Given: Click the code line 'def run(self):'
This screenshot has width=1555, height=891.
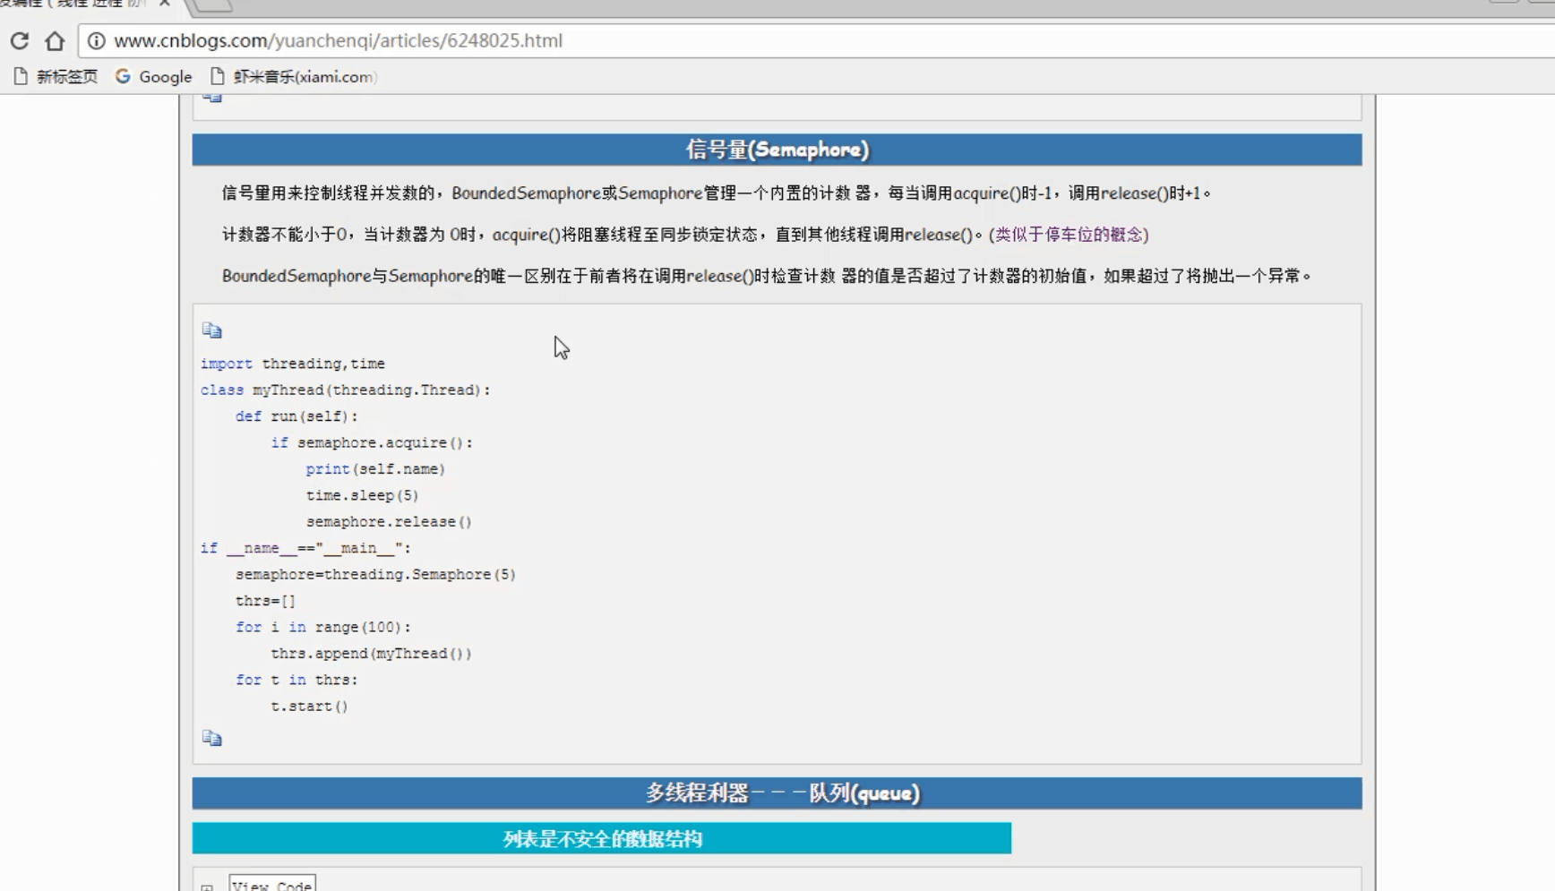Looking at the screenshot, I should (296, 416).
